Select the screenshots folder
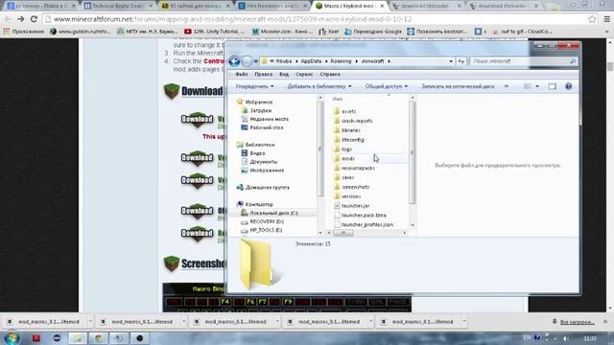Screen dimensions: 614x345 tap(355, 187)
